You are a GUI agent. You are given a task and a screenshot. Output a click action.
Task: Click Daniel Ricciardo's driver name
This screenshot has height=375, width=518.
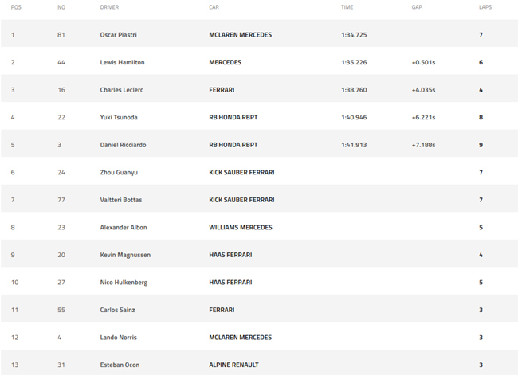click(123, 145)
